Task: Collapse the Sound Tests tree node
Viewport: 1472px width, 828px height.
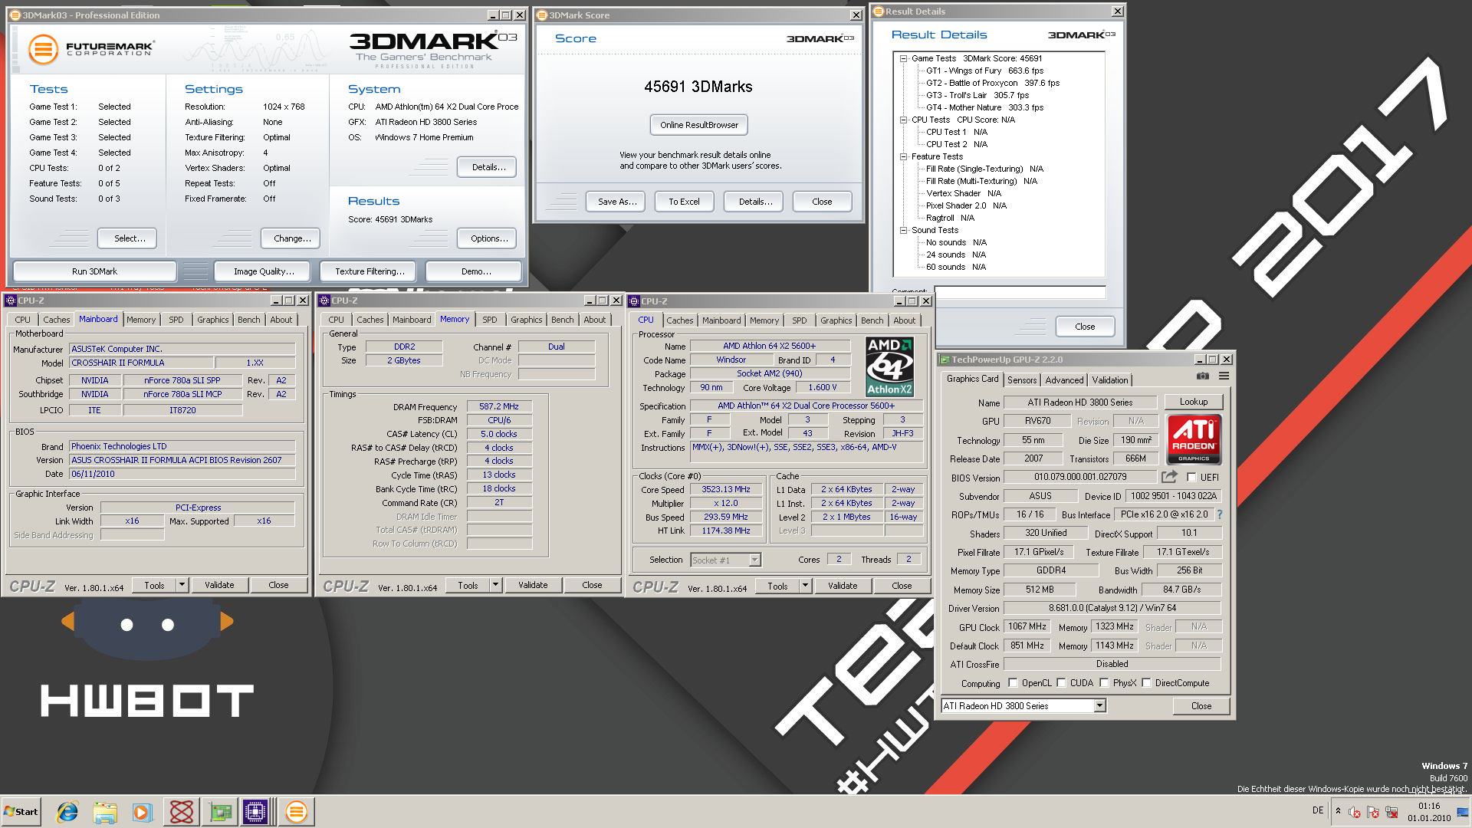Action: click(x=904, y=230)
